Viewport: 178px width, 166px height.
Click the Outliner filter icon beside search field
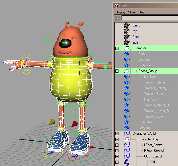pos(118,18)
